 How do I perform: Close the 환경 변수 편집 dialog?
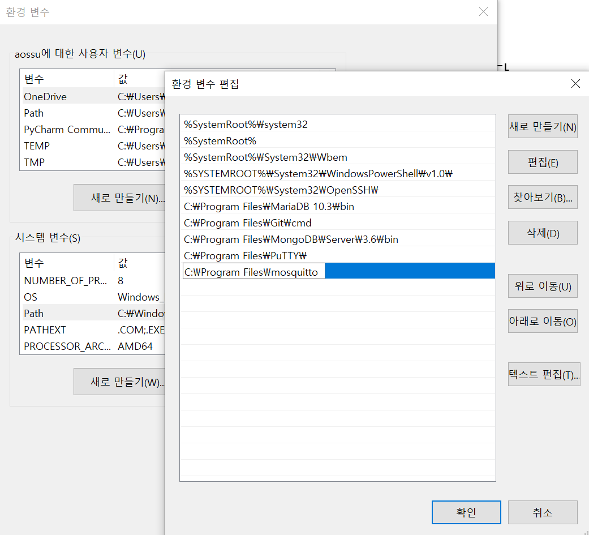click(575, 83)
